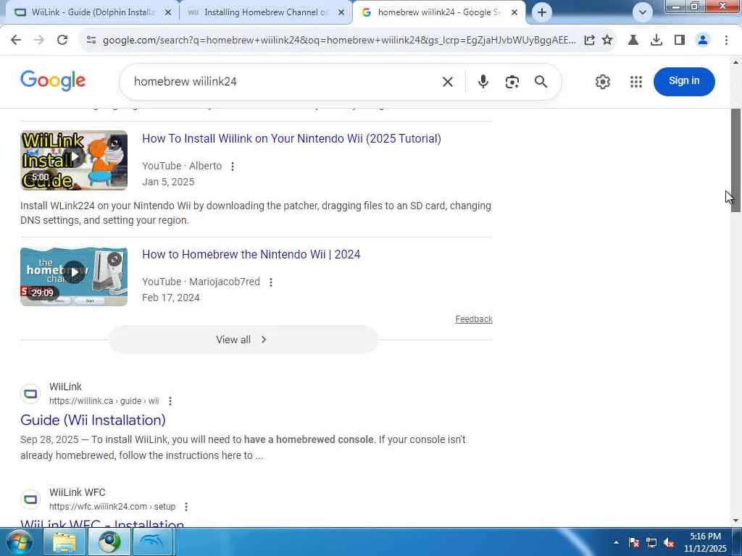Reload the current page
Viewport: 742px width, 556px height.
(x=62, y=41)
